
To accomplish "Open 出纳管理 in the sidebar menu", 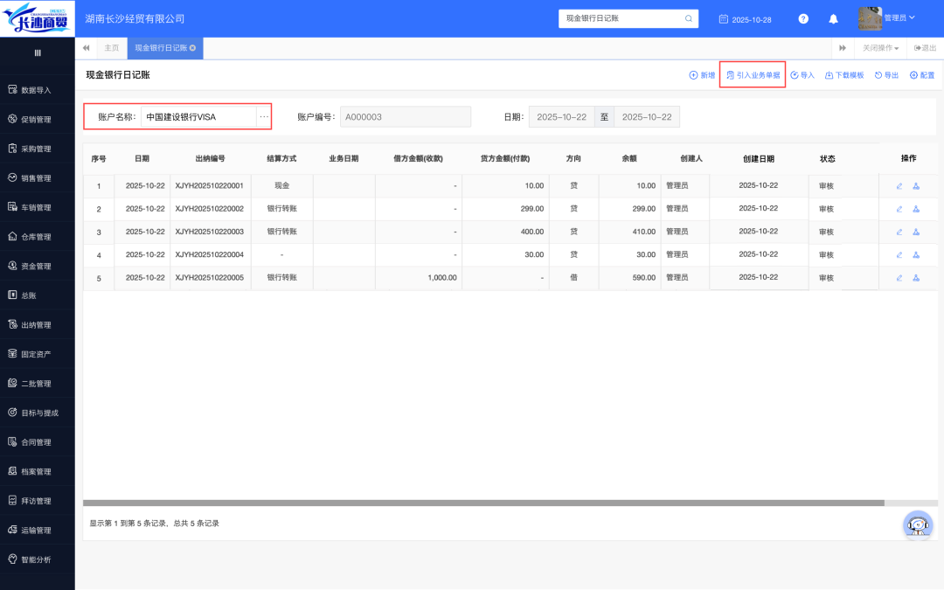I will tap(37, 325).
